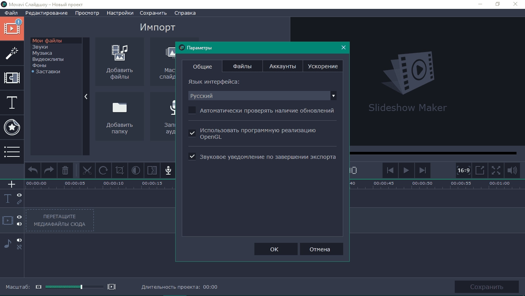
Task: Select Звуки category
Action: pos(40,47)
